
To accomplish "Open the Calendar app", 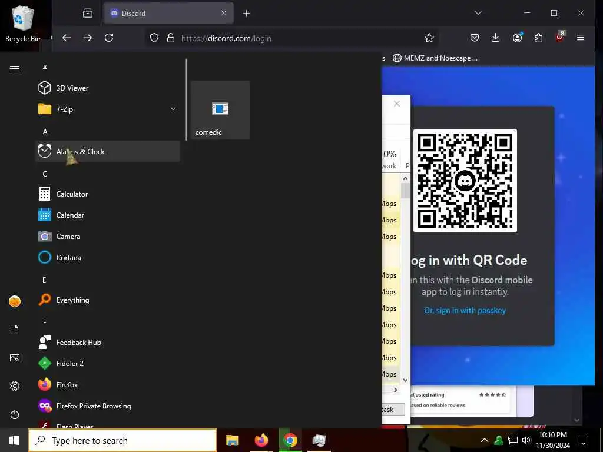I will click(107, 215).
